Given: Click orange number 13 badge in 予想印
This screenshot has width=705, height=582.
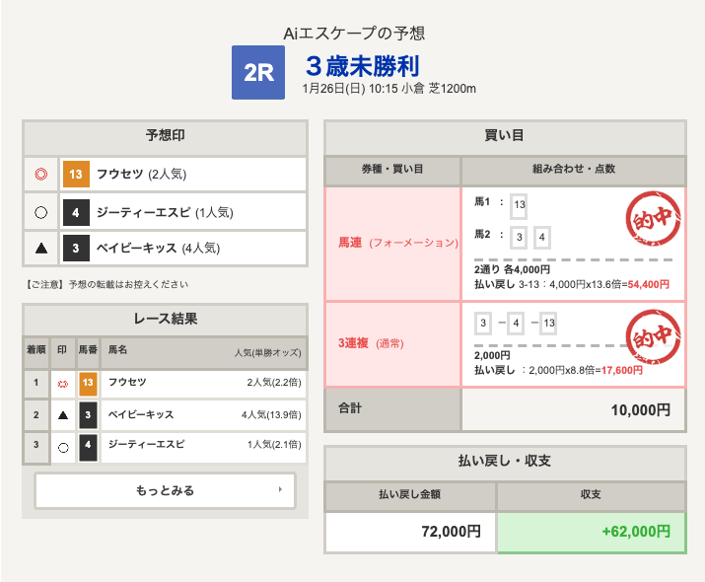Looking at the screenshot, I should (x=76, y=174).
